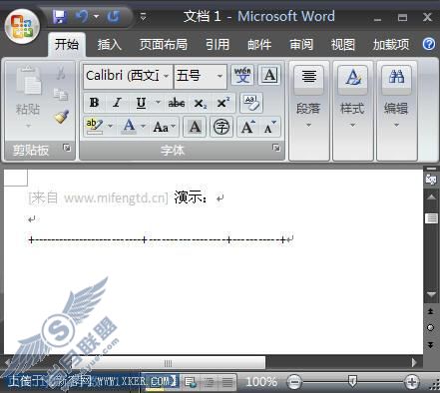Open the Calibri font name dropdown

click(x=166, y=76)
